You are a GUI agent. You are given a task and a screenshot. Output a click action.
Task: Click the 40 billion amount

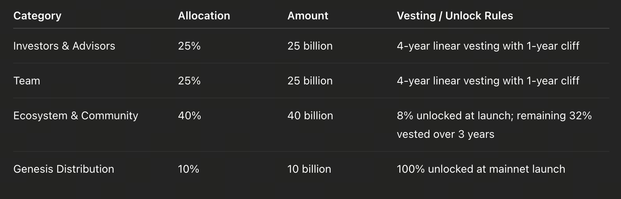310,116
